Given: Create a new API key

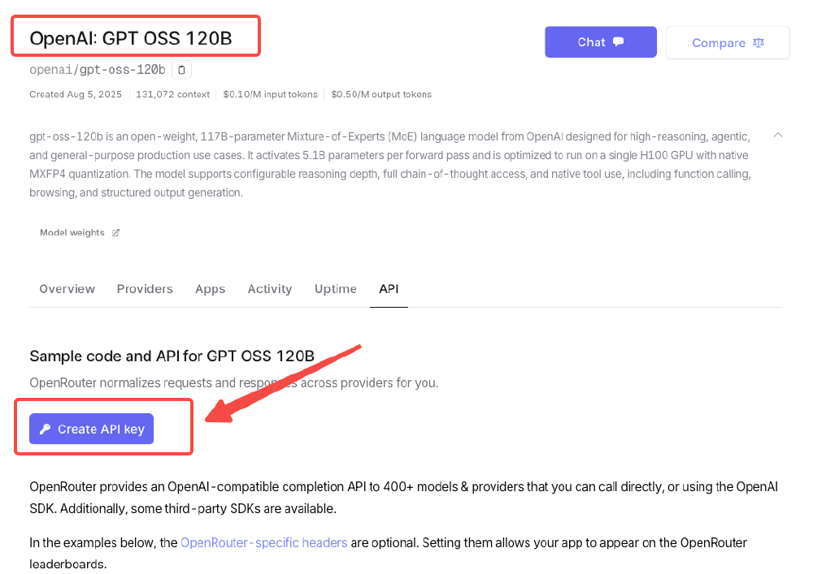Looking at the screenshot, I should 91,429.
